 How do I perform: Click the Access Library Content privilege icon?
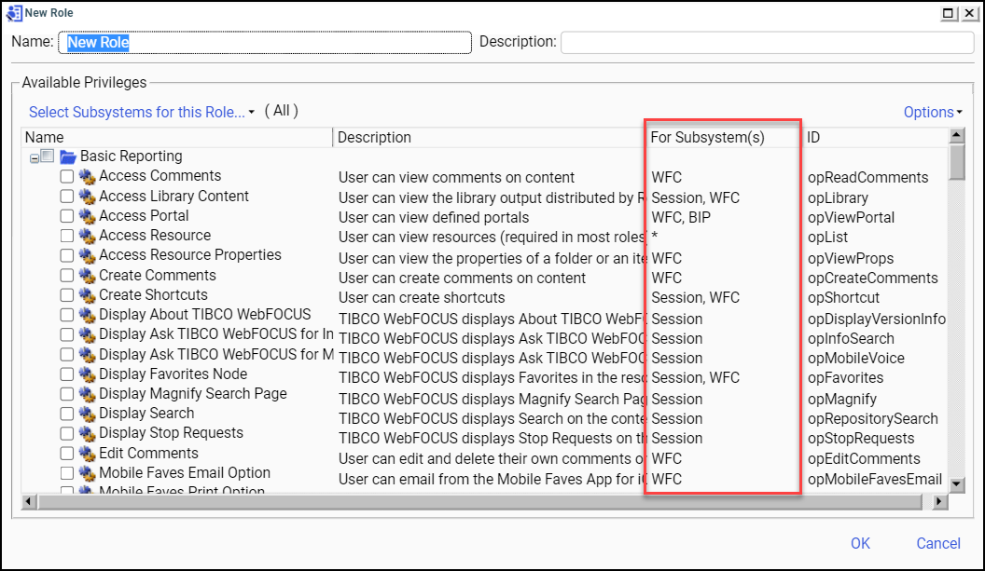(x=86, y=196)
